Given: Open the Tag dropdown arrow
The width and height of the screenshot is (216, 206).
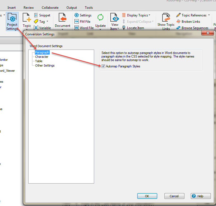Looking at the screenshot, I should [x=47, y=21].
